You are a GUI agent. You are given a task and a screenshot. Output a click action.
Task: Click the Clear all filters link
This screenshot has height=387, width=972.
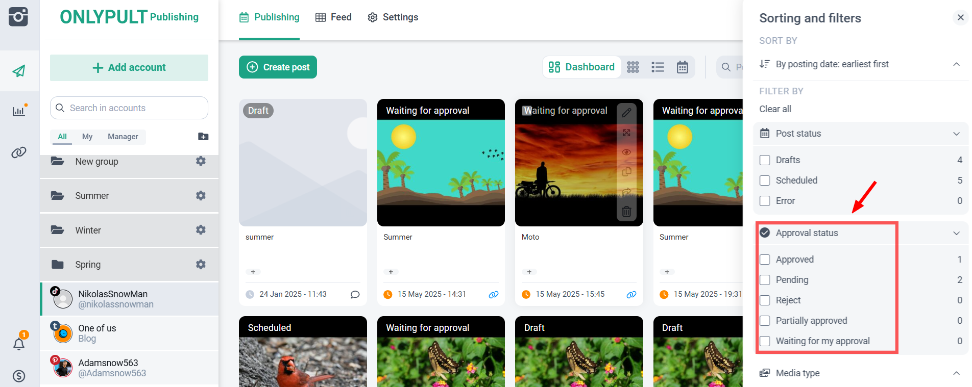[775, 109]
